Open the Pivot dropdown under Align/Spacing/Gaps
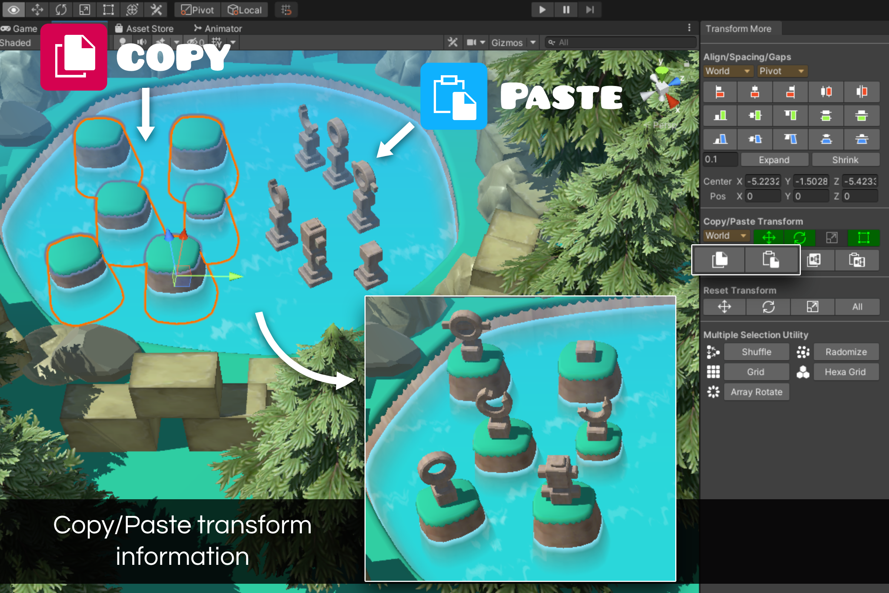889x593 pixels. click(782, 71)
